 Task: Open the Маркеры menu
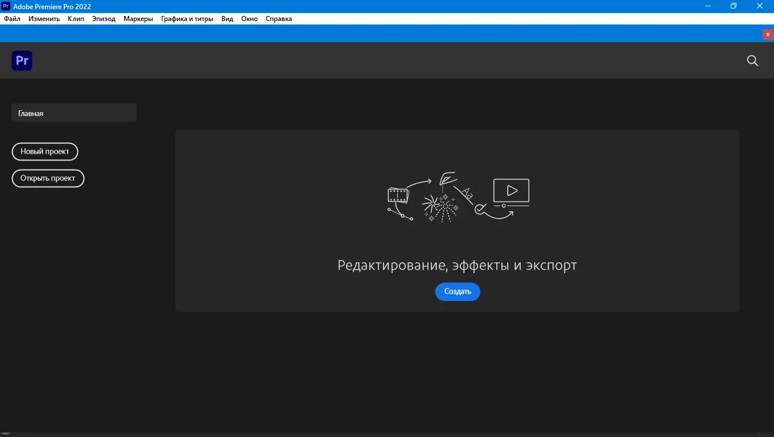pos(138,18)
